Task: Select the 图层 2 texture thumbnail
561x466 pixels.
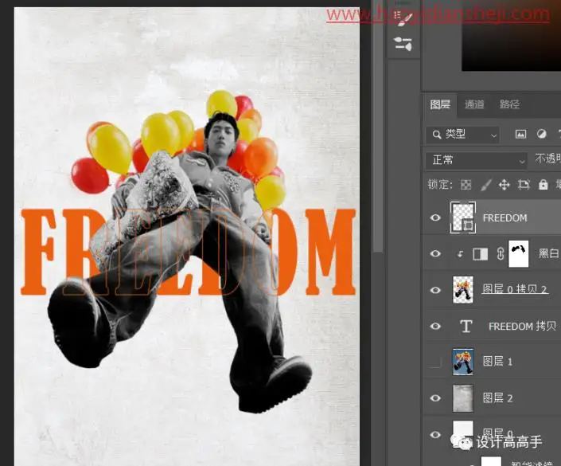Action: tap(463, 398)
